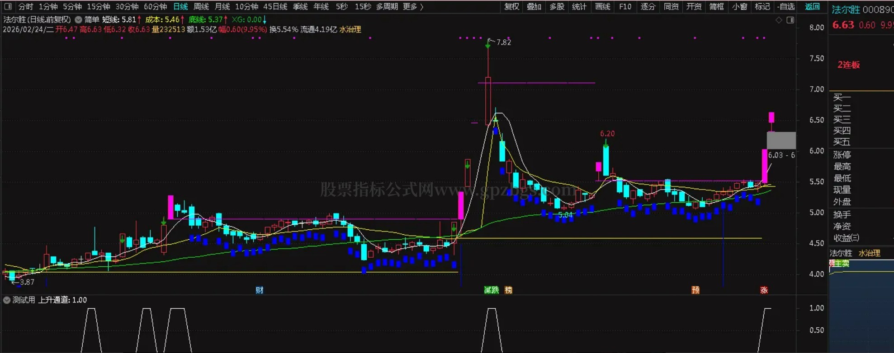Image resolution: width=894 pixels, height=353 pixels.
Task: Click the gray price range box on chart
Action: (781, 140)
